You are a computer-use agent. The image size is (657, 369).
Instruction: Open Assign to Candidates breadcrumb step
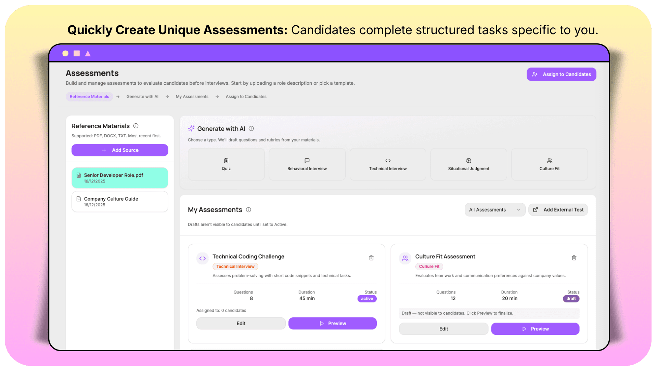(x=246, y=97)
